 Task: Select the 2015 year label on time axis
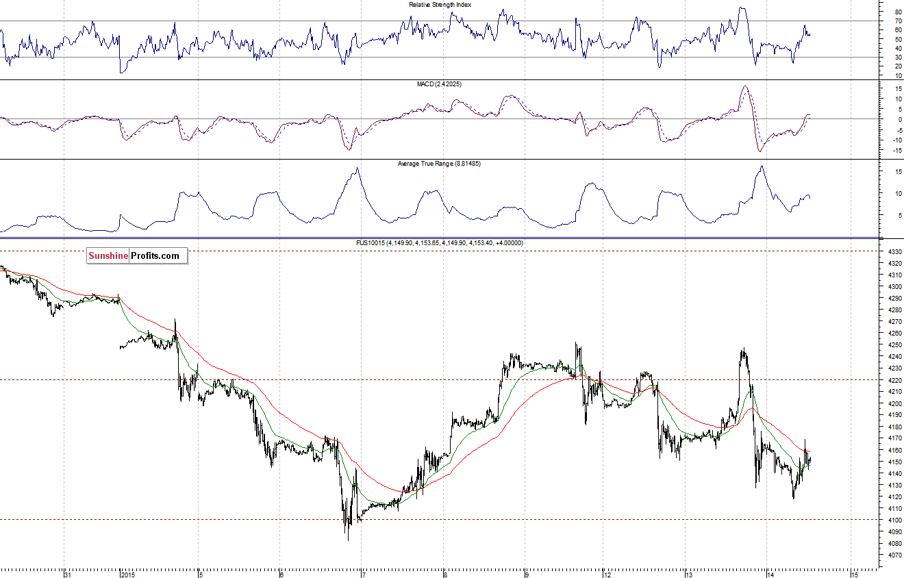(x=128, y=575)
